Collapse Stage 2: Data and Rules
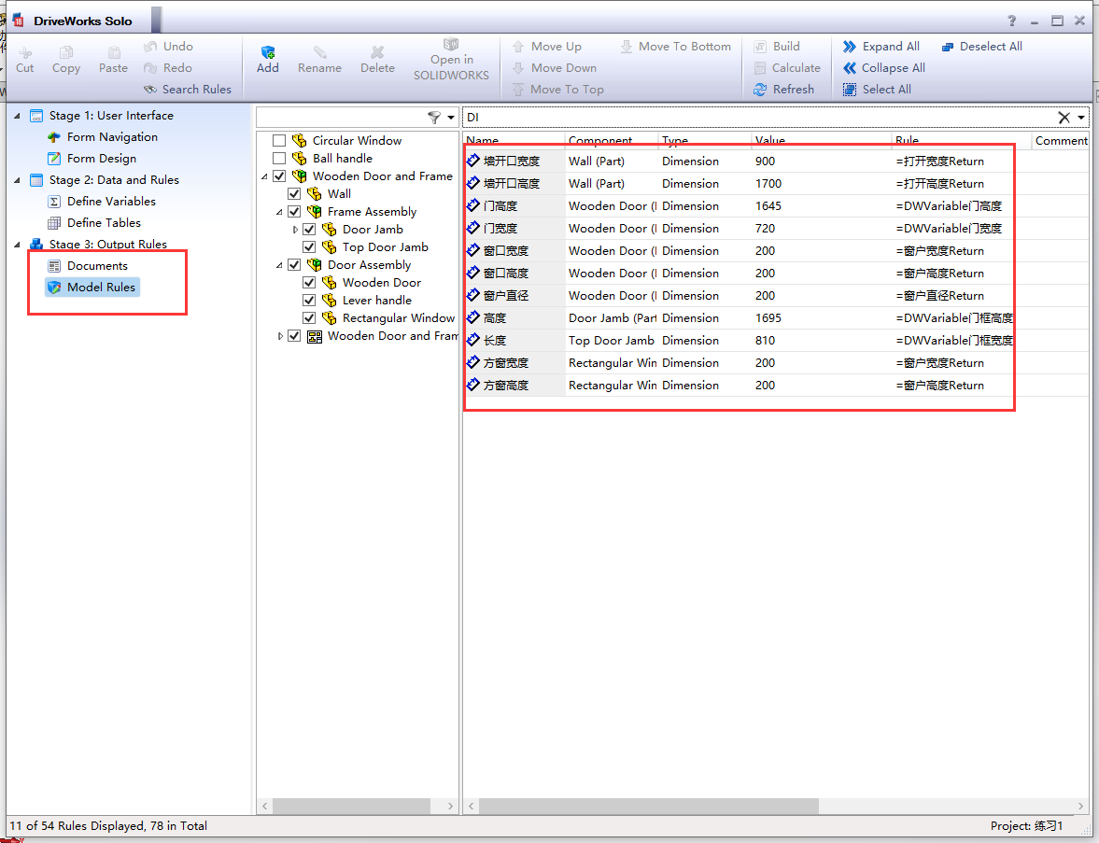The image size is (1099, 843). 17,180
